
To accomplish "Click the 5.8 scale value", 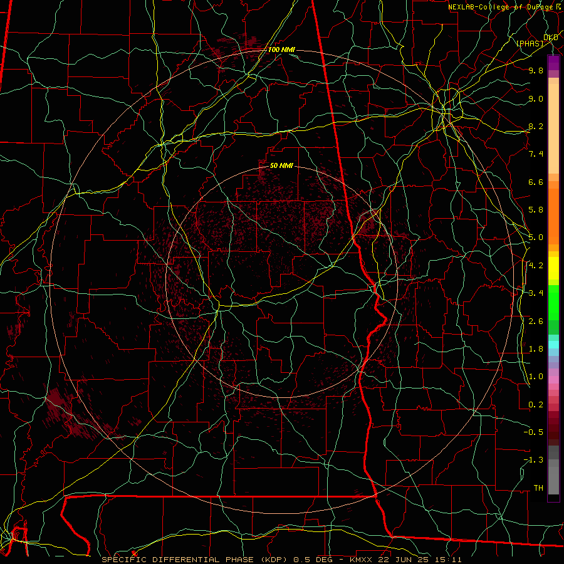I will click(x=536, y=210).
